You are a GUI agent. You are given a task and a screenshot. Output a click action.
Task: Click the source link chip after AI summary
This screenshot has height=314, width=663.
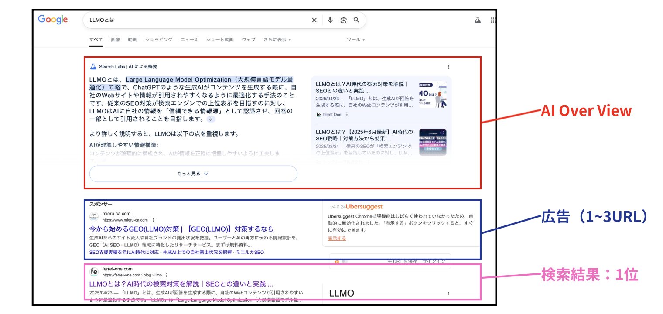[x=211, y=119]
